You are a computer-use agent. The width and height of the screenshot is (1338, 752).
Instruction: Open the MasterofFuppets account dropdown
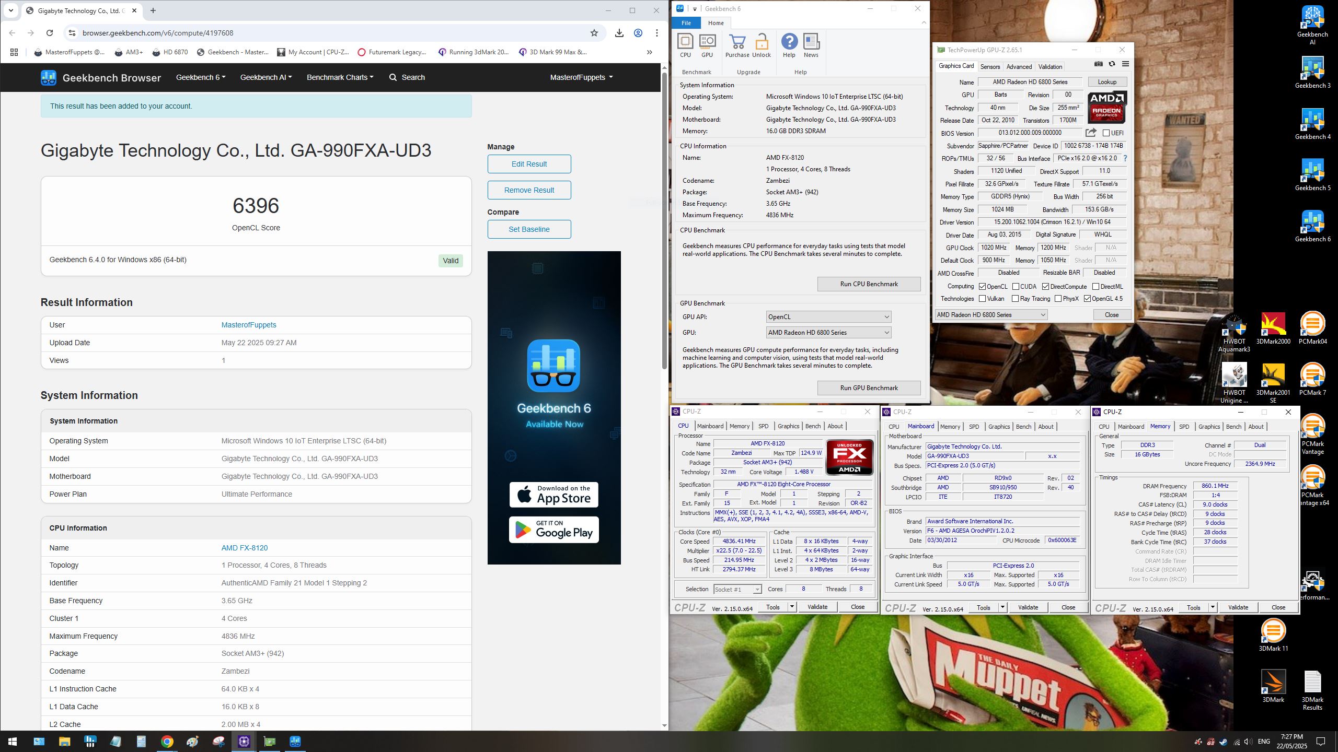[581, 77]
